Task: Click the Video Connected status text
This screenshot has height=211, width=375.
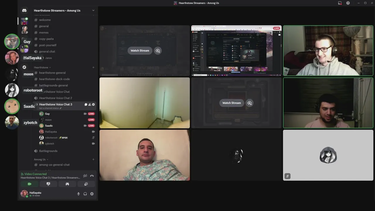Action: click(35, 174)
